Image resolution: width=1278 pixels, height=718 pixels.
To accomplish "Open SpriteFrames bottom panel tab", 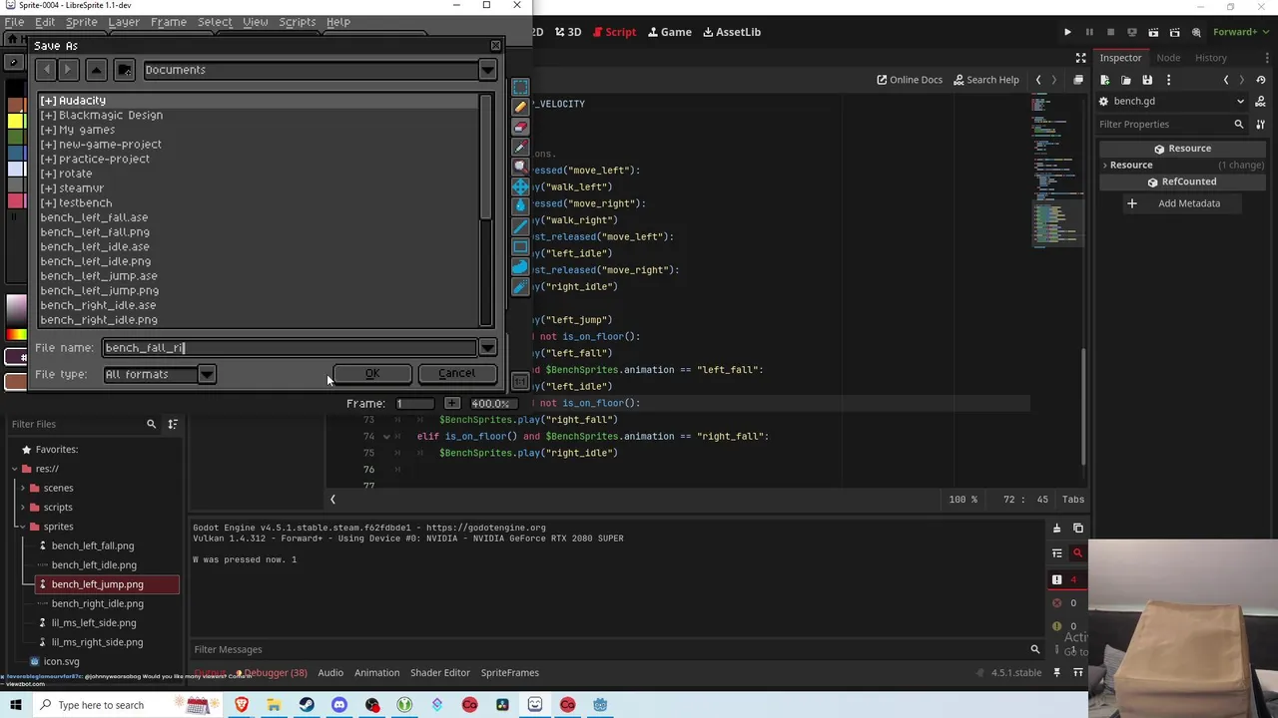I will 509,673.
